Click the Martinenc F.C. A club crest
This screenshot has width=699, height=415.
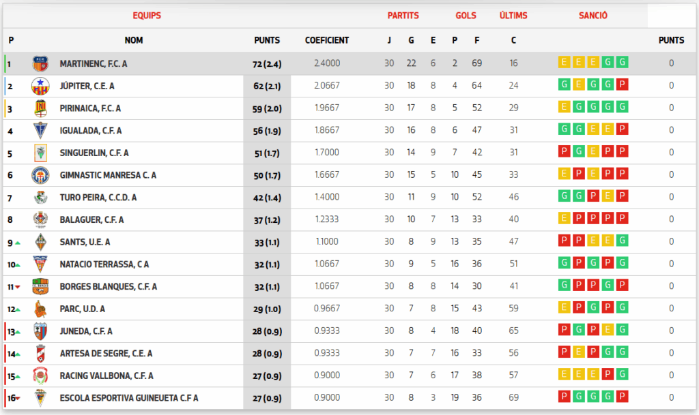40,64
